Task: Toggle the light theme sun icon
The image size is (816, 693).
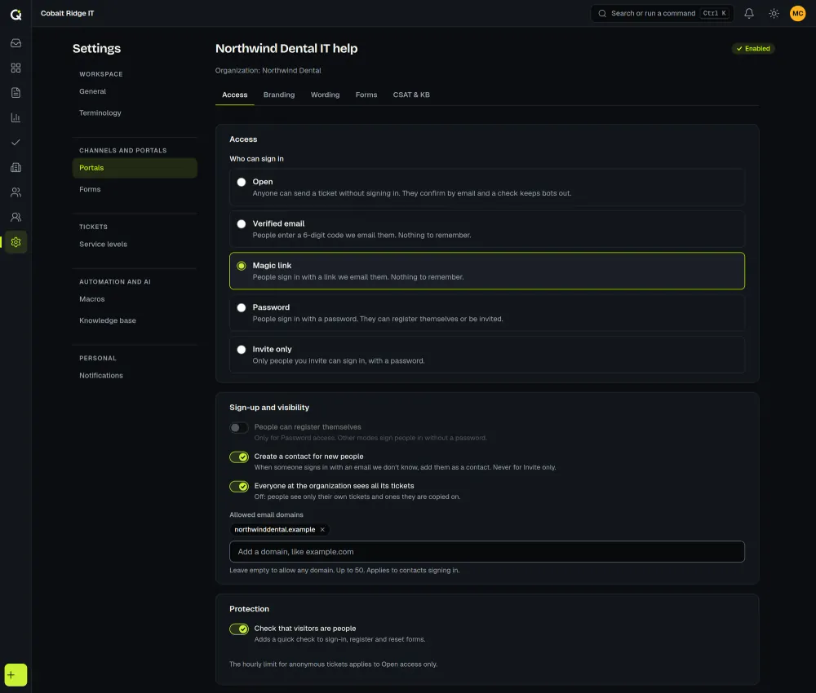Action: [774, 14]
